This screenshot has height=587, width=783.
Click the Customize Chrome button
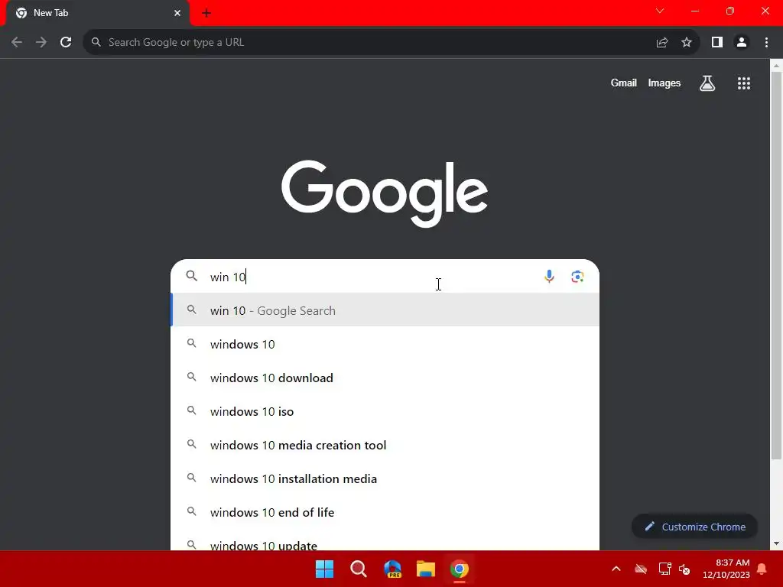tap(694, 527)
